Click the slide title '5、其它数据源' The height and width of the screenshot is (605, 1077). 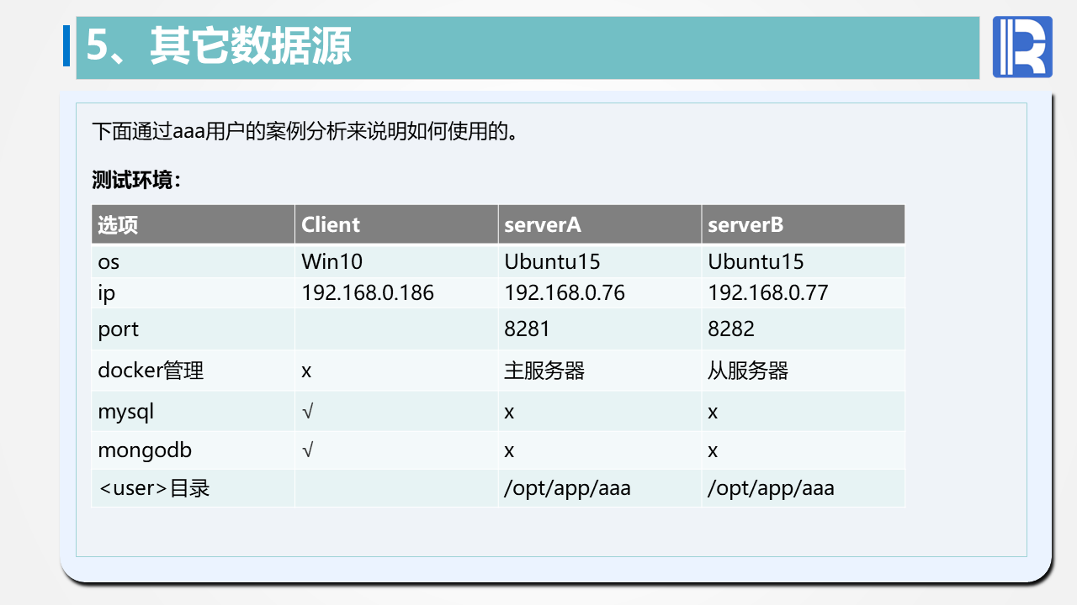coord(219,46)
